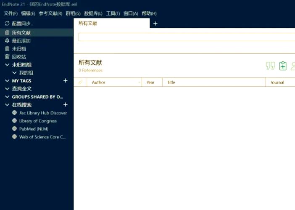Click the bell icon beside 最近添加
The height and width of the screenshot is (210, 295).
coord(7,41)
